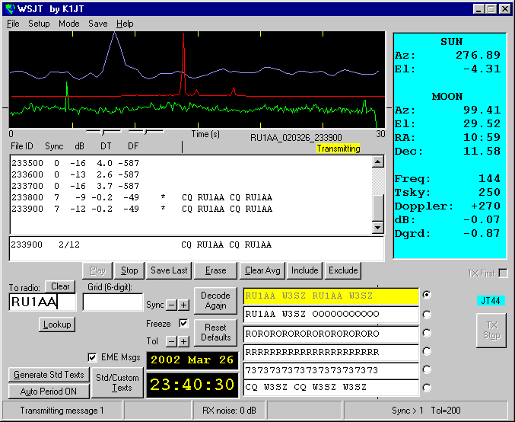The height and width of the screenshot is (422, 515).
Task: Click the 23:40:30 clock display
Action: 192,385
